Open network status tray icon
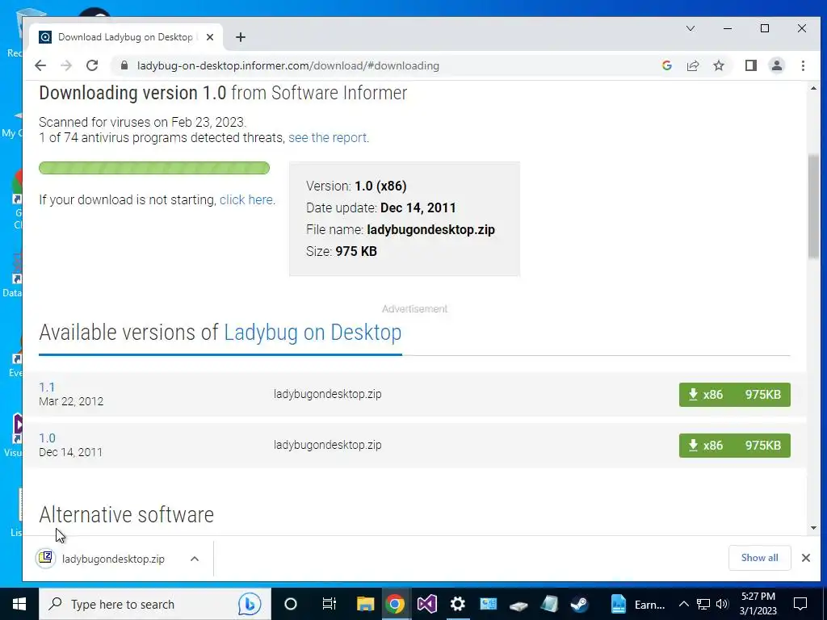 [703, 604]
